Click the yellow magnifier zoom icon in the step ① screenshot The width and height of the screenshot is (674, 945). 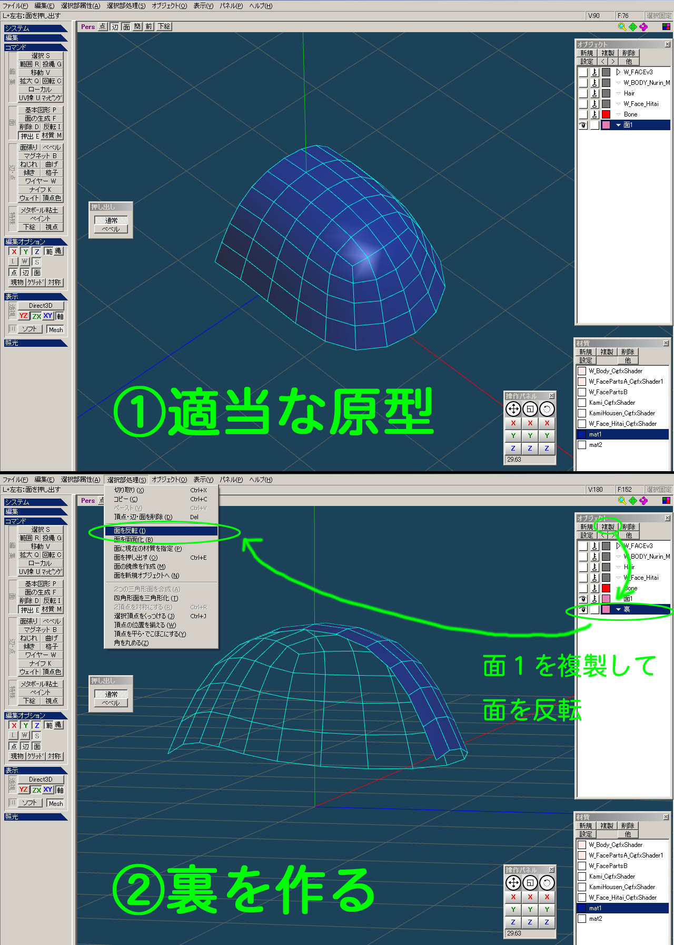[622, 26]
